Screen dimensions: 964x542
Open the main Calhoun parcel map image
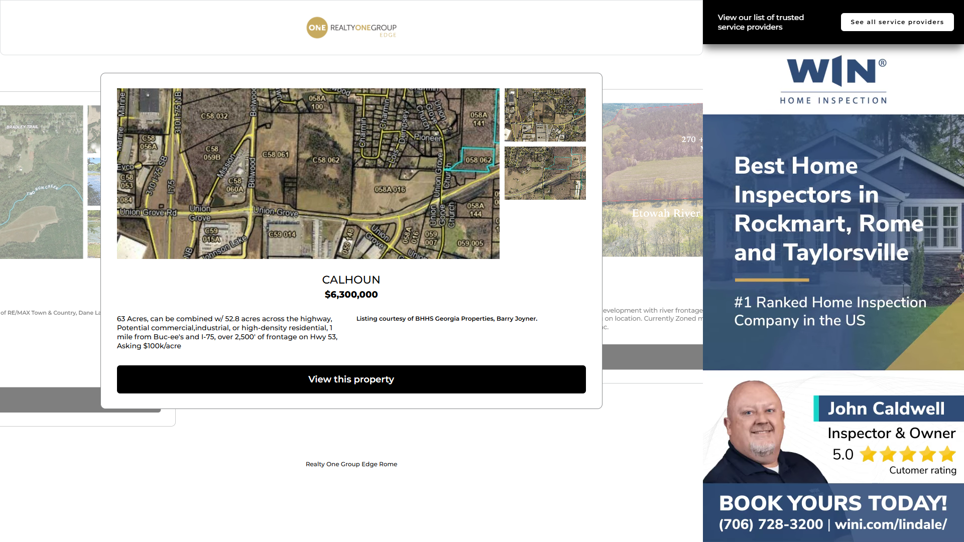pyautogui.click(x=308, y=173)
